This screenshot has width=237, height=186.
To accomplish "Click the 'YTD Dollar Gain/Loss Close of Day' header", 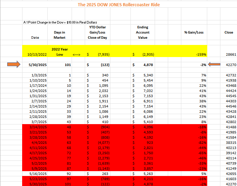I will (x=98, y=32).
